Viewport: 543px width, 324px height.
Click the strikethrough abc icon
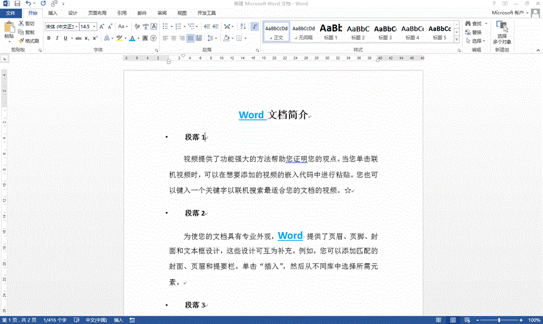78,38
